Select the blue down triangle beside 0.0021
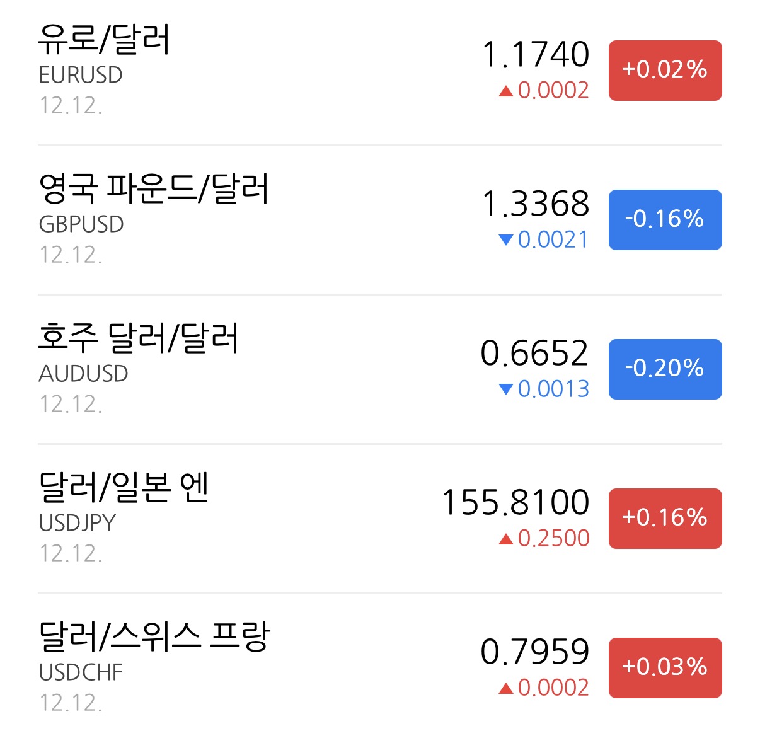The image size is (760, 743). (505, 240)
